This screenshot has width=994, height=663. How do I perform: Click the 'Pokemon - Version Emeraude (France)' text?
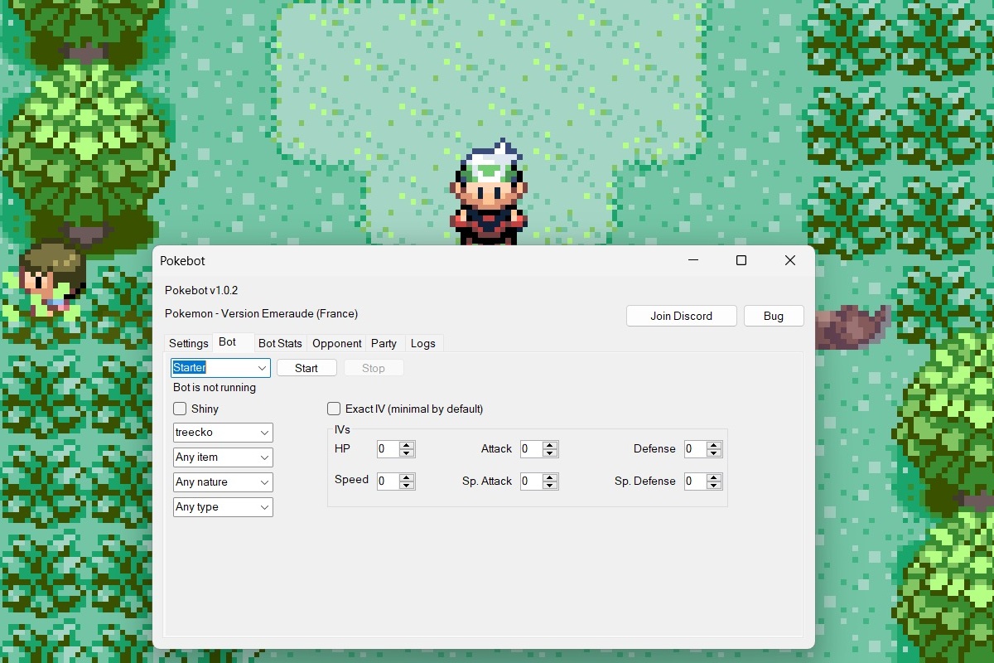[261, 314]
